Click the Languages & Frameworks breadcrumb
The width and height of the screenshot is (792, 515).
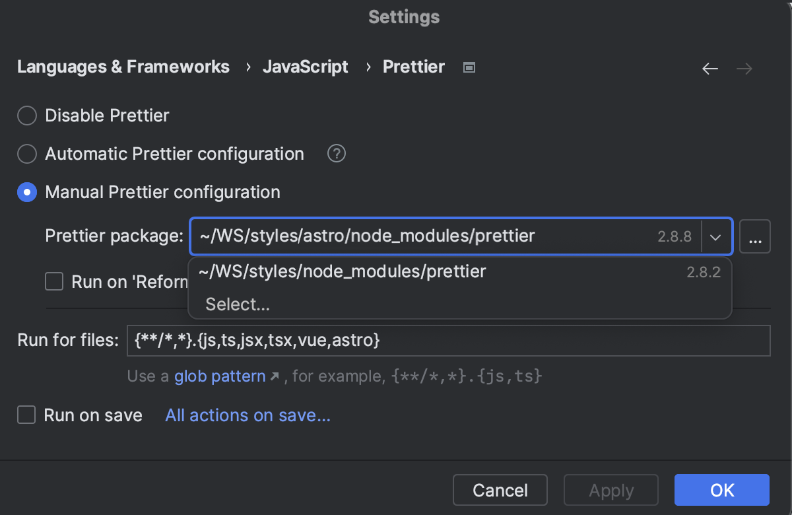[123, 67]
